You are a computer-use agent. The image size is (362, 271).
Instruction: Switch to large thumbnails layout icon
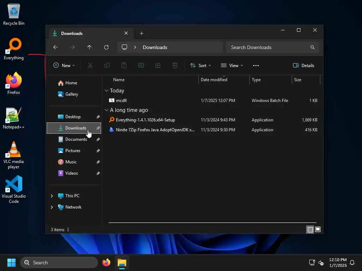318,229
